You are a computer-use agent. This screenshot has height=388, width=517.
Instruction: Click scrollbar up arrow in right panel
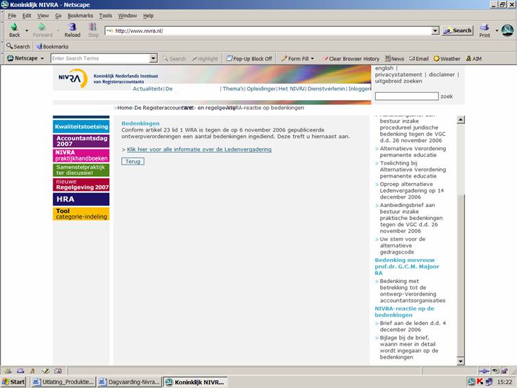pyautogui.click(x=461, y=119)
